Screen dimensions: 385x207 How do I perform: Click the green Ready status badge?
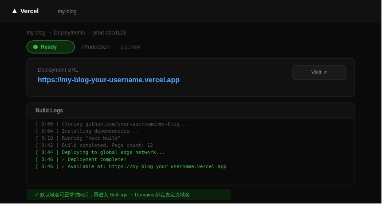(x=51, y=47)
